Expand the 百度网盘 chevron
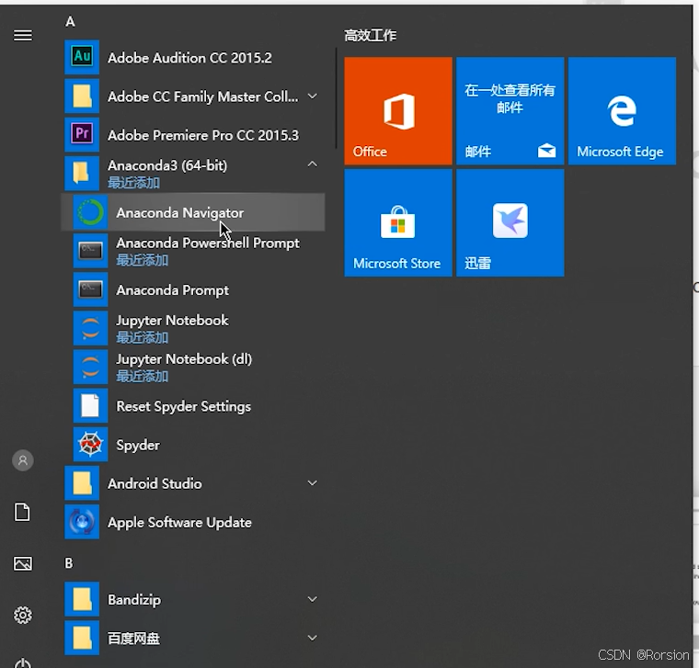 [x=313, y=638]
